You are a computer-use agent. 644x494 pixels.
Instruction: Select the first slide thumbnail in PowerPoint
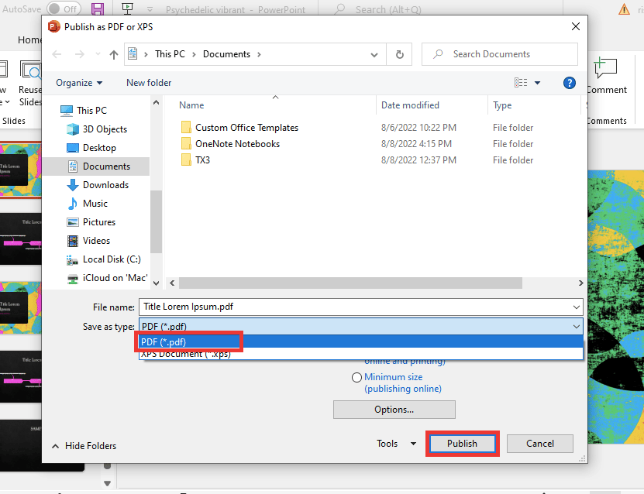[x=20, y=170]
